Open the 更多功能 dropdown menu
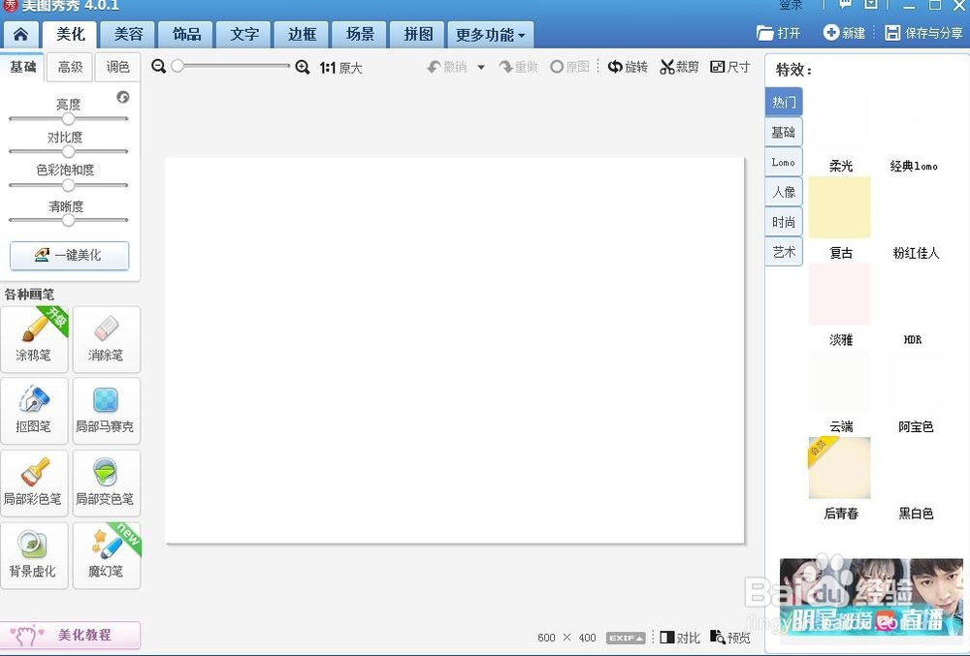Screen dimensions: 970x656 click(490, 34)
